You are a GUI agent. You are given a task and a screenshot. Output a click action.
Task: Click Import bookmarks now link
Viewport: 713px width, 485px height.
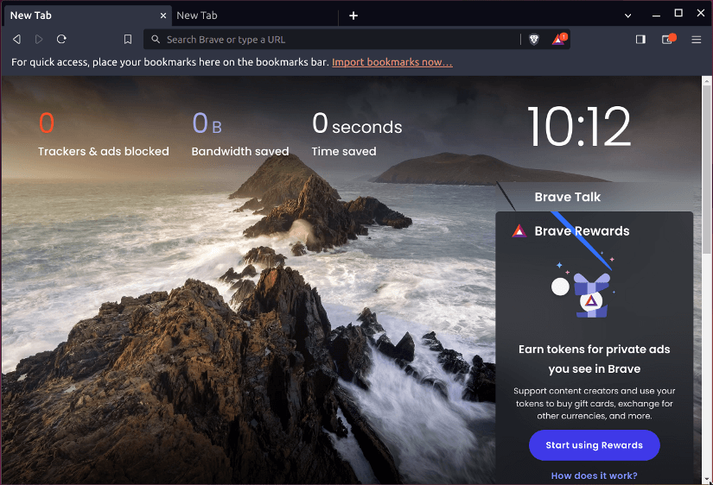tap(392, 62)
